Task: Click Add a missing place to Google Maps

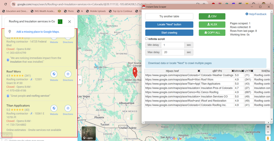Action: tap(38, 32)
